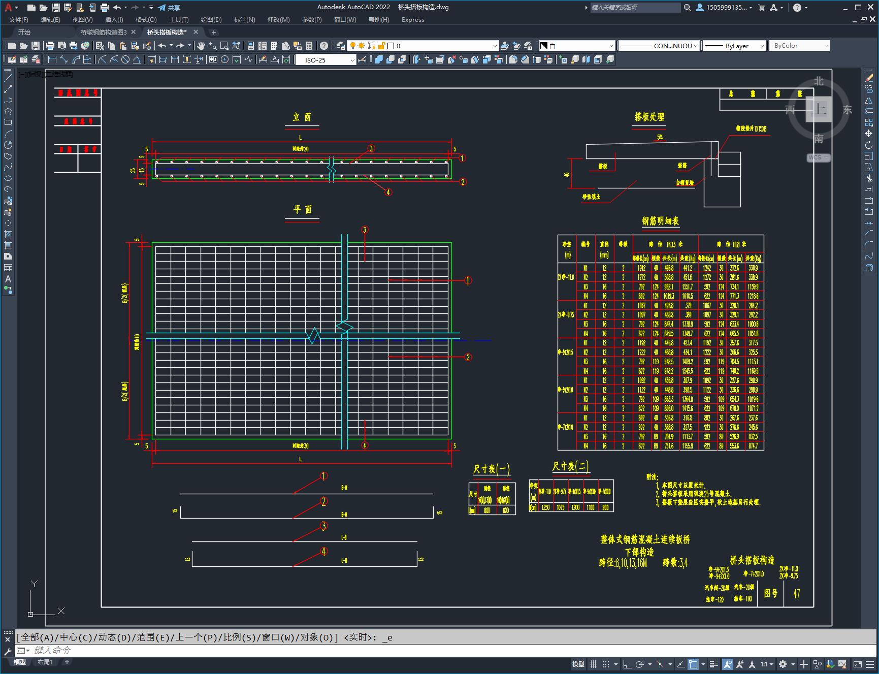Click the Center Mark dimension icon
This screenshot has width=879, height=674.
point(224,60)
